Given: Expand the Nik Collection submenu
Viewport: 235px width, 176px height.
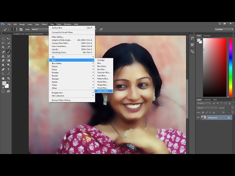Looking at the screenshot, I should (x=72, y=96).
